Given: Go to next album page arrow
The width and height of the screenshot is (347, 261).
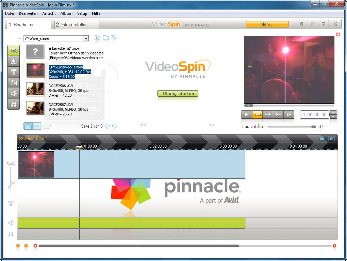Looking at the screenshot, I should 115,126.
